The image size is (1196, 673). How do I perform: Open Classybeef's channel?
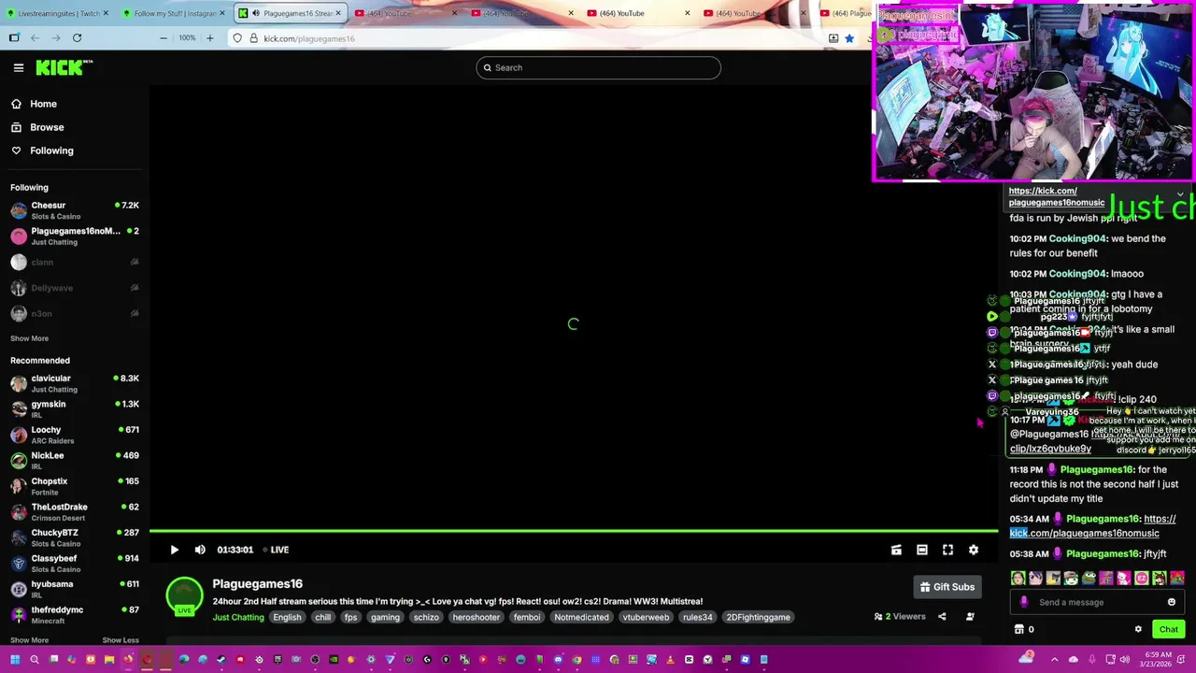click(x=75, y=563)
